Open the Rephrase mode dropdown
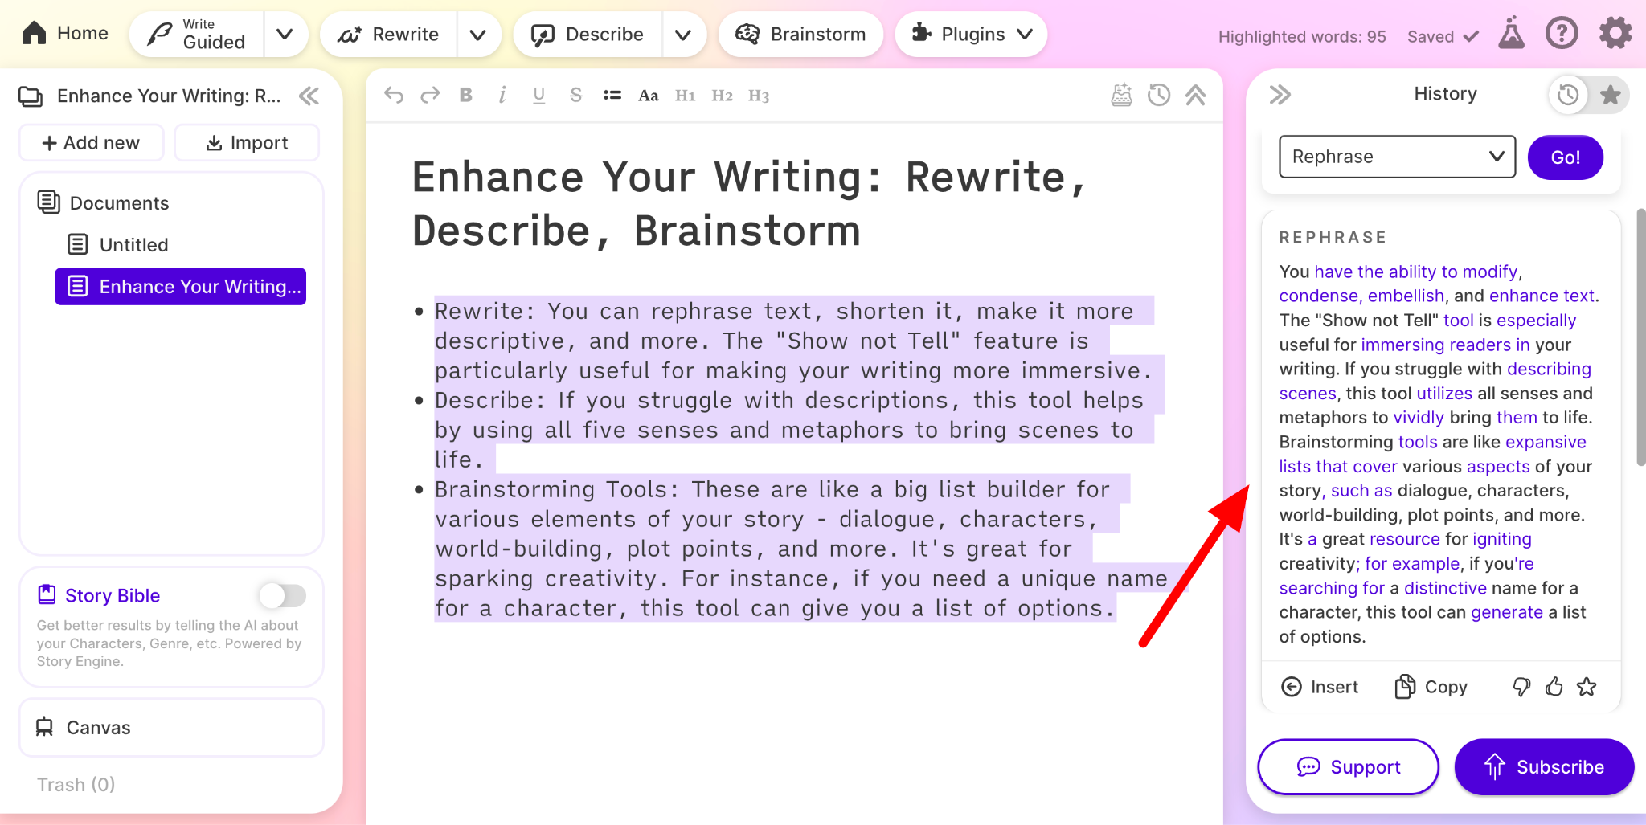The width and height of the screenshot is (1646, 825). (x=1397, y=157)
